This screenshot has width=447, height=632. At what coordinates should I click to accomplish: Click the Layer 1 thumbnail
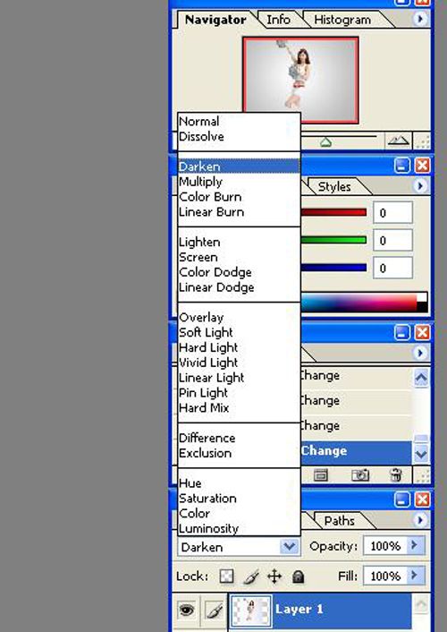tap(250, 611)
